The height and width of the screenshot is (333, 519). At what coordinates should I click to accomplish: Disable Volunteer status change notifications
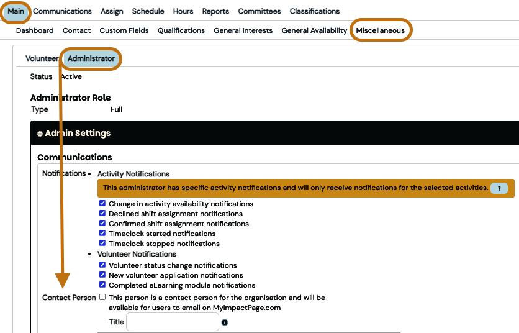[102, 265]
